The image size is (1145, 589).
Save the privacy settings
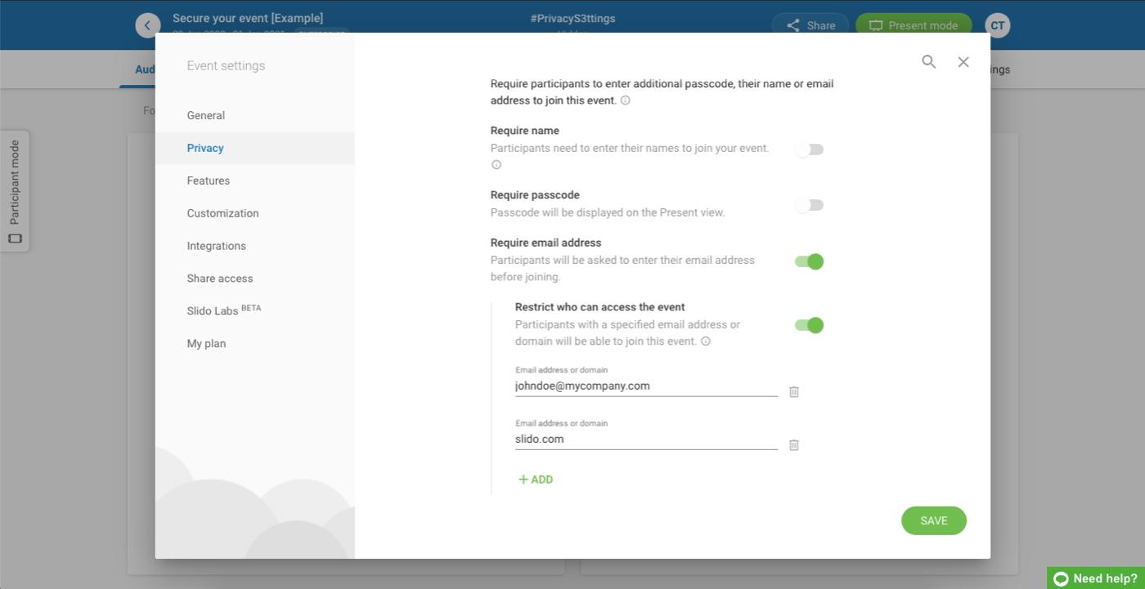click(x=934, y=520)
